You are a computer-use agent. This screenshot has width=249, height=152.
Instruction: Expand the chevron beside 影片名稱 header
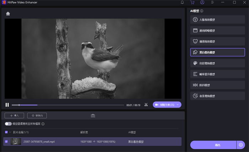(10, 132)
